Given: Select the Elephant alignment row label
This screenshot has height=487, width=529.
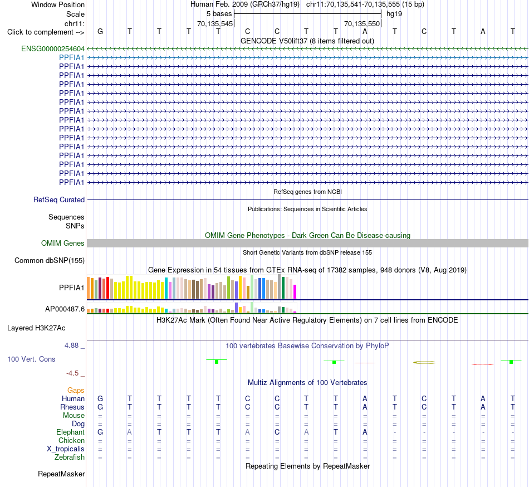Looking at the screenshot, I should [70, 432].
